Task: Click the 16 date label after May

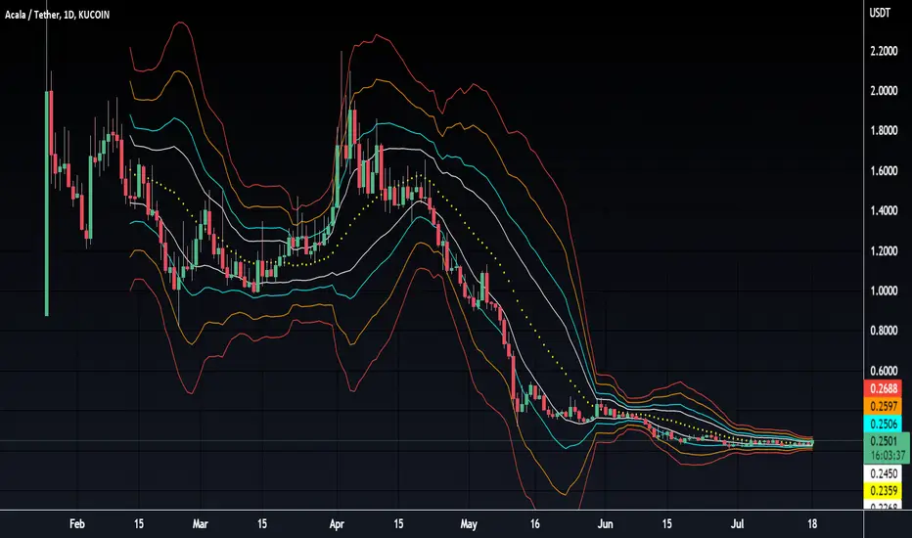Action: (x=534, y=524)
